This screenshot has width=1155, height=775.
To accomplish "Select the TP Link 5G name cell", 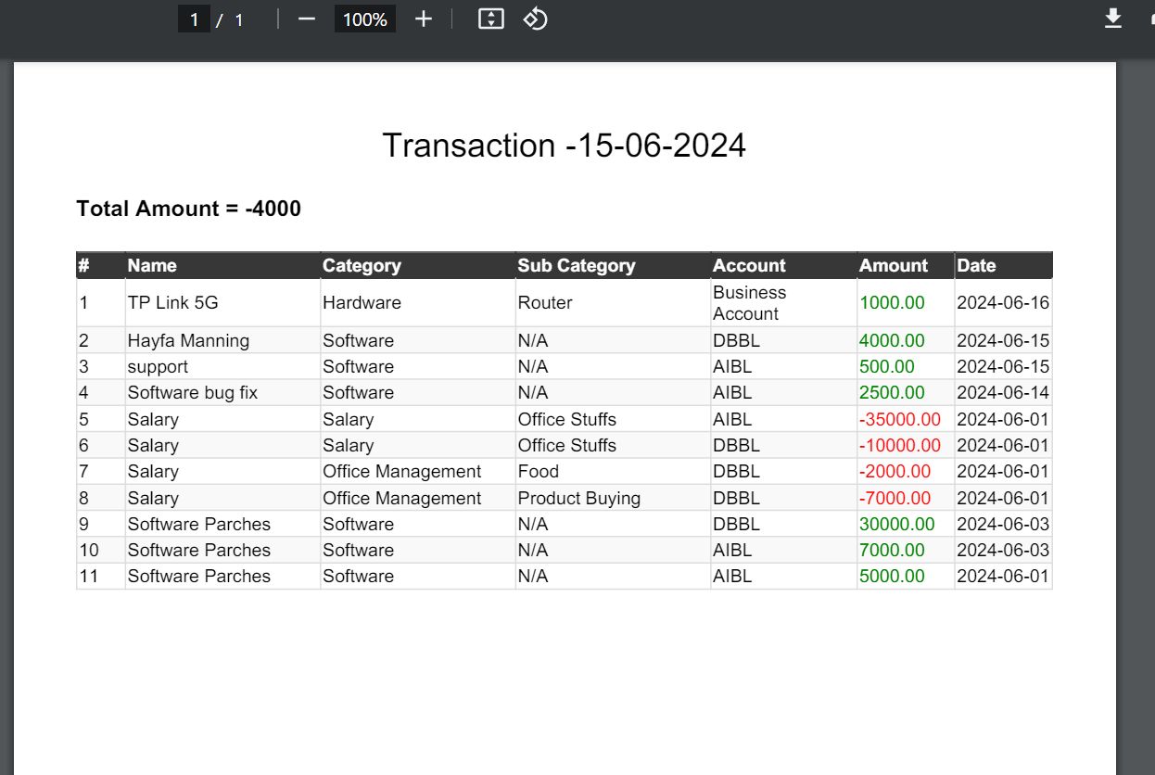I will [x=172, y=303].
